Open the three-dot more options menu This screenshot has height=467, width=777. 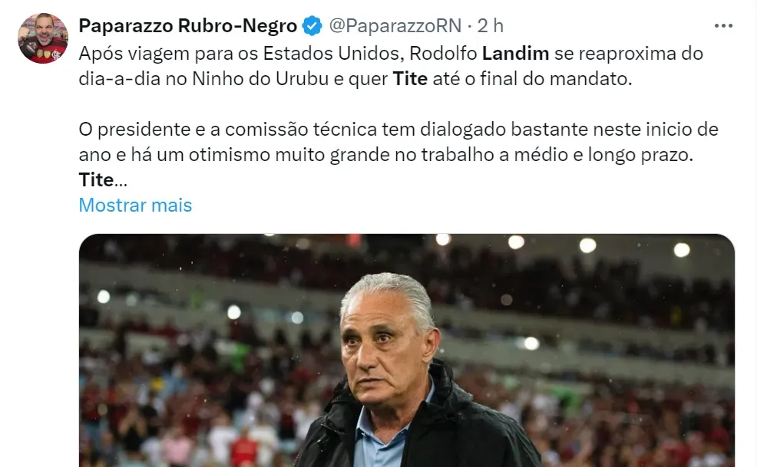(723, 26)
